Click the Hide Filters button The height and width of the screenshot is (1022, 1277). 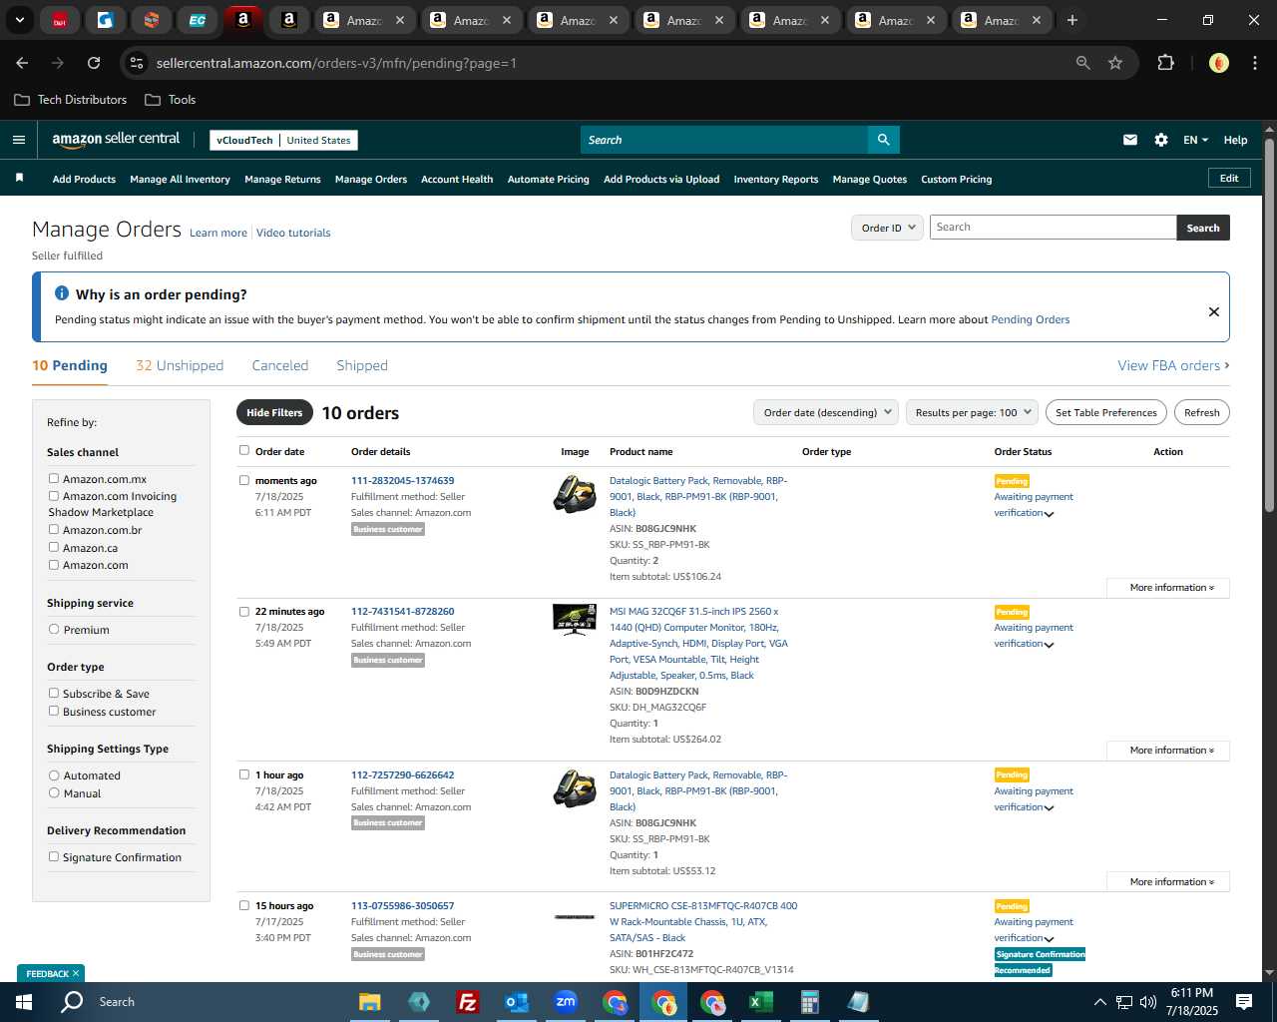274,412
